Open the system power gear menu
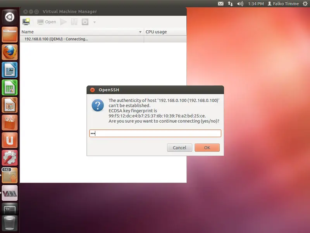The image size is (310, 233). coord(305,3)
